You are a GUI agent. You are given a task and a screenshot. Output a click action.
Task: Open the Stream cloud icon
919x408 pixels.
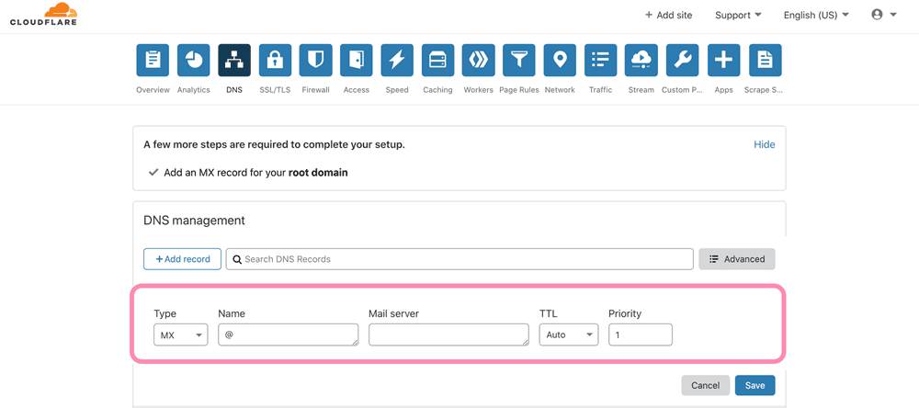pyautogui.click(x=641, y=61)
